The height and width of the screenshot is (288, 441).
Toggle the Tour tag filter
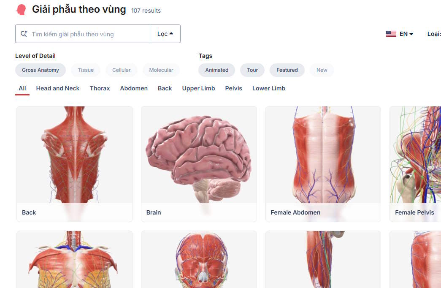(252, 70)
